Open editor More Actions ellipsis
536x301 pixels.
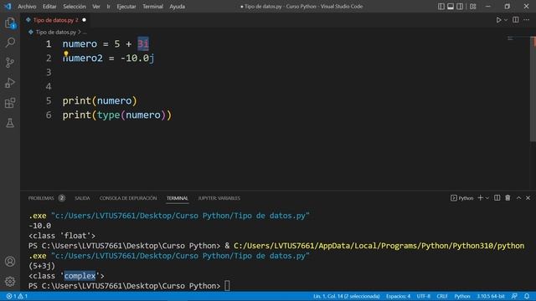(x=527, y=20)
